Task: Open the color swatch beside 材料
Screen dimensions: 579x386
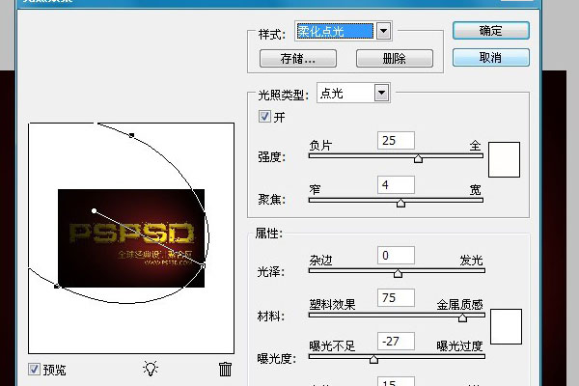Action: 505,326
